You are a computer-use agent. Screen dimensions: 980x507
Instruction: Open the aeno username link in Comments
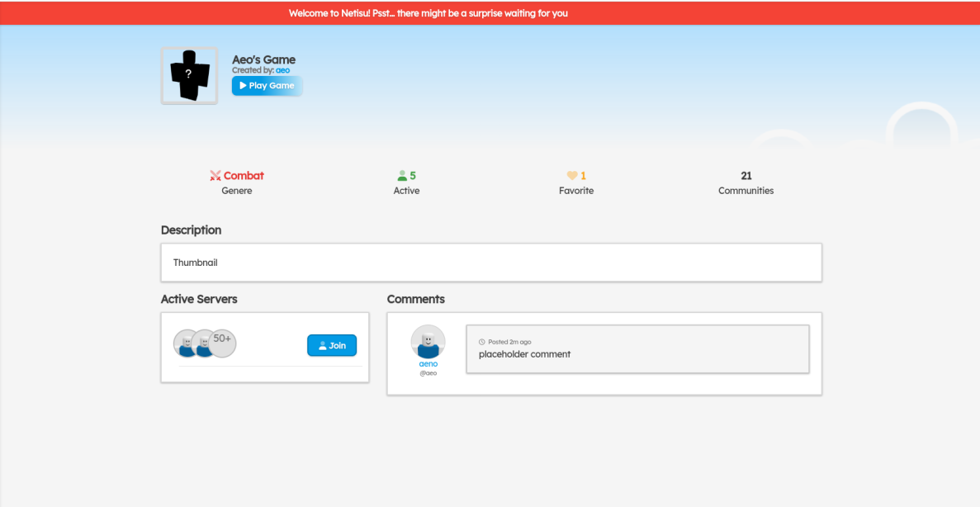[428, 363]
